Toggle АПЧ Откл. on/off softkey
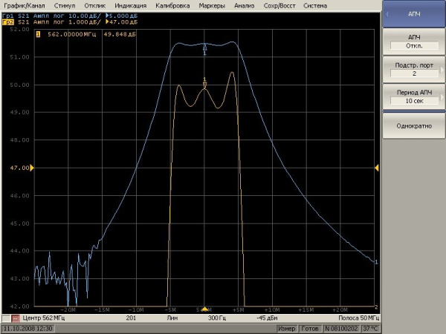The height and width of the screenshot is (334, 446). (414, 42)
